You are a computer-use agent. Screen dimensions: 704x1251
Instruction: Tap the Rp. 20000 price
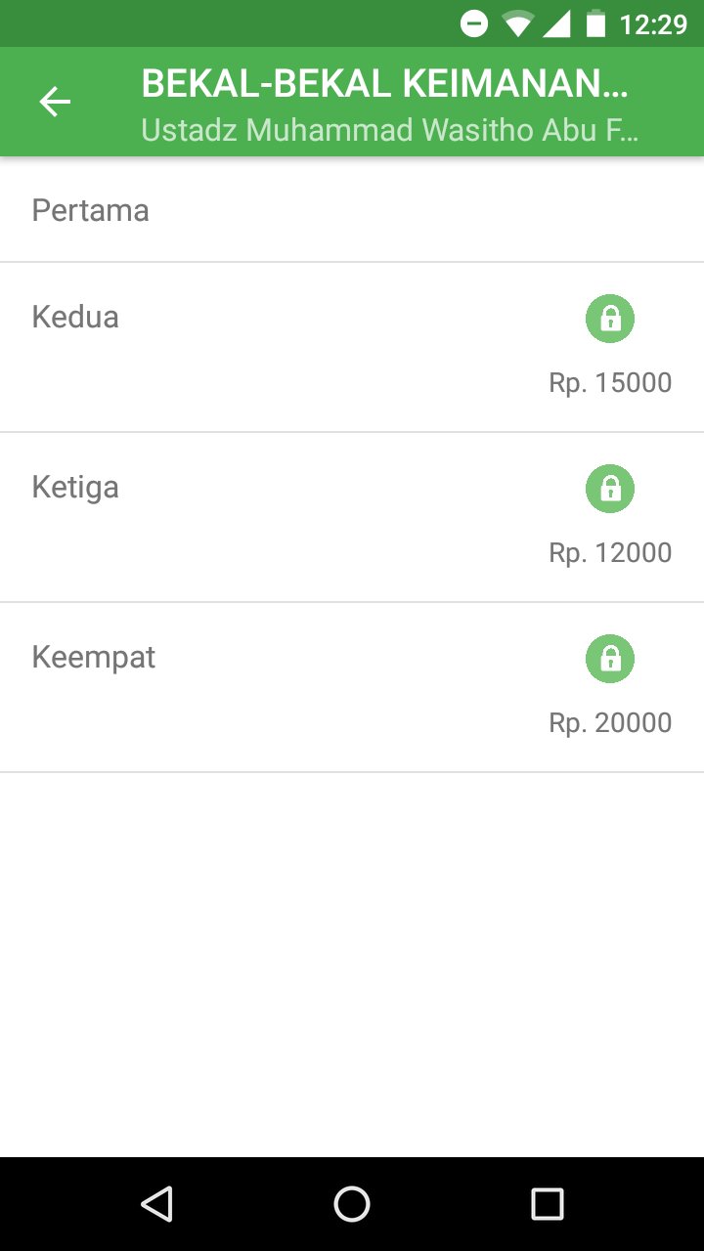[610, 722]
